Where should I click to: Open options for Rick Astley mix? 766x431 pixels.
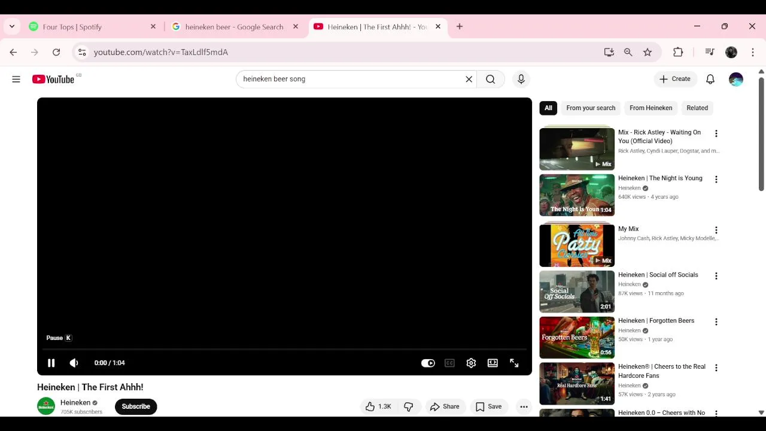click(716, 133)
